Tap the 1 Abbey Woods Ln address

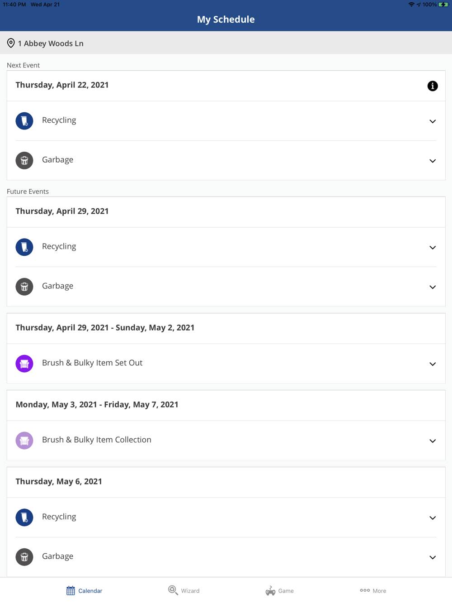(x=51, y=43)
